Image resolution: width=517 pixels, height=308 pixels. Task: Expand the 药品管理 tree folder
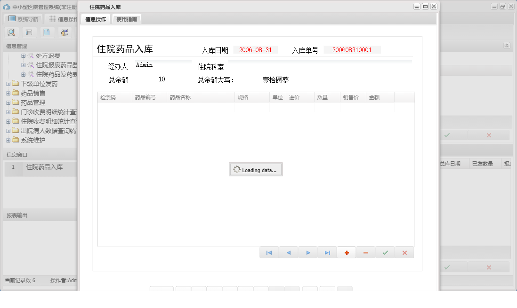point(8,102)
